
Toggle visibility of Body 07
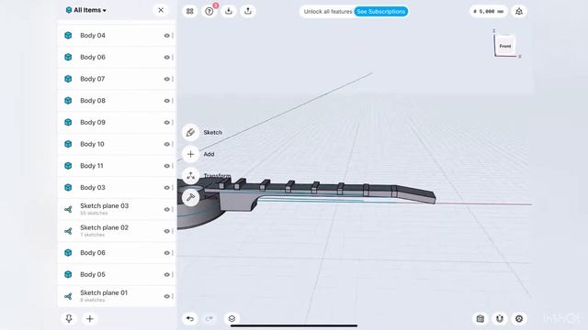point(167,79)
